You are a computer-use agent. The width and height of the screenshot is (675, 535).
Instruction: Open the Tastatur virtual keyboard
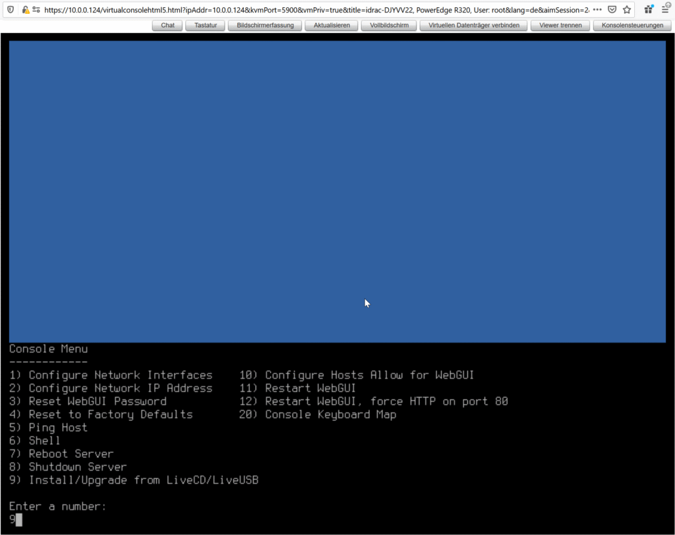coord(205,26)
